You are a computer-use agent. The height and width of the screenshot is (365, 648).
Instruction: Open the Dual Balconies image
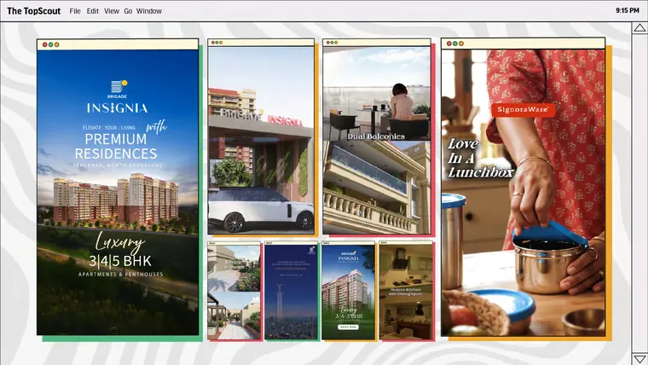coord(377,140)
